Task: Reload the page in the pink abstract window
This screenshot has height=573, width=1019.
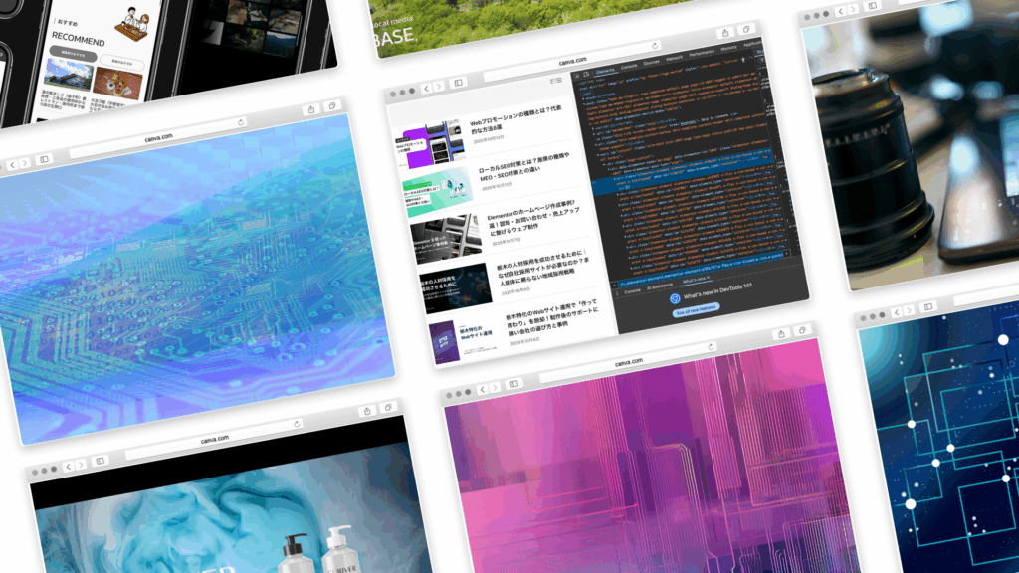Action: point(711,348)
